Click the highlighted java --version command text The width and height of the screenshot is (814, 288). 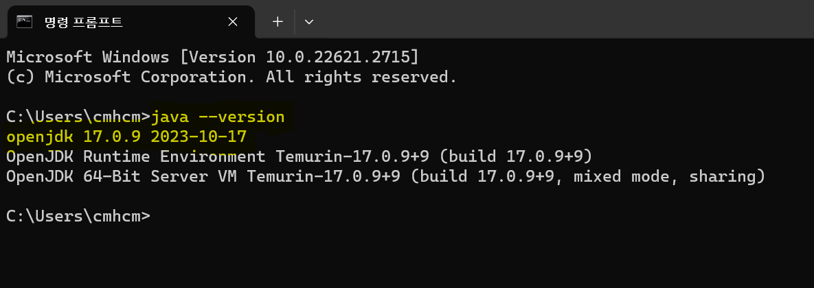click(x=218, y=117)
